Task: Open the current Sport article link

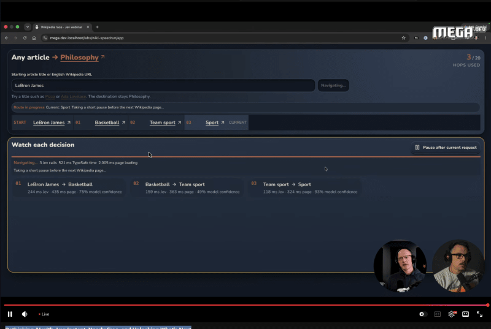Action: pyautogui.click(x=212, y=123)
